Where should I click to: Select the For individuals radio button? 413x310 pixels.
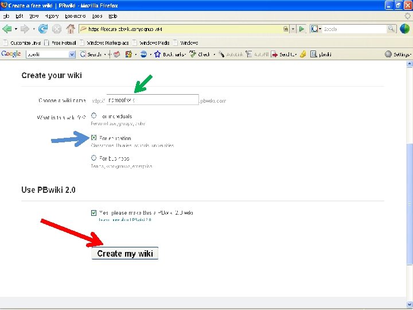[x=93, y=115]
